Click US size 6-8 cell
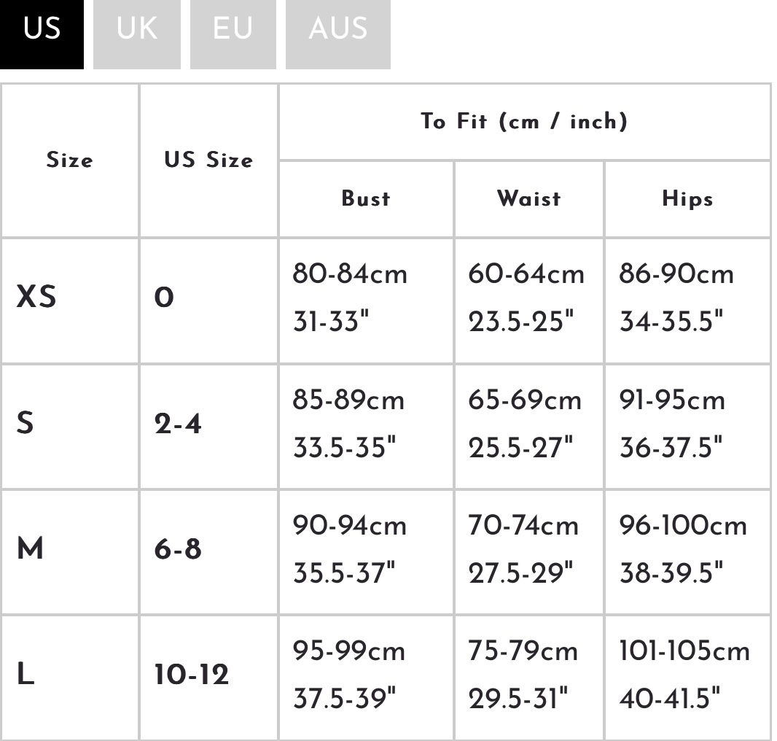 point(178,549)
